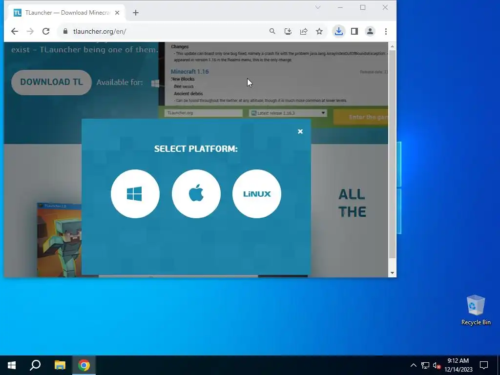Open Latest release 1.16.3 version dropdown
The image size is (500, 375).
288,113
